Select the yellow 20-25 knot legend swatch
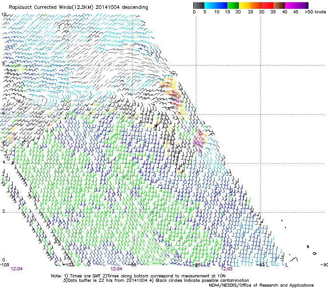Viewport: 328px width, 288px height. tap(245, 5)
